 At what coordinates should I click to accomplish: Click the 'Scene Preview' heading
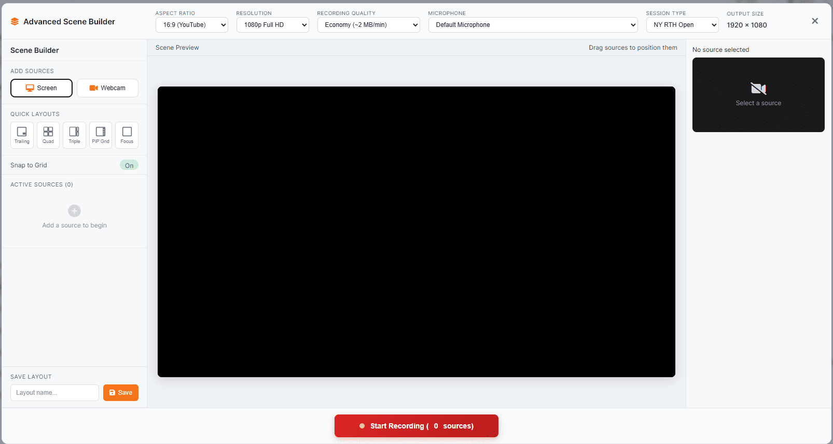(x=177, y=48)
